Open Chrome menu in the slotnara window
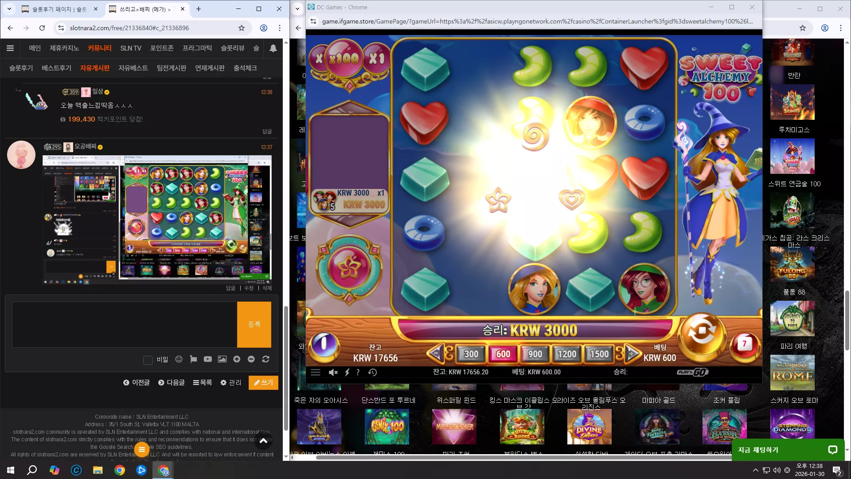This screenshot has height=479, width=851. pyautogui.click(x=280, y=28)
